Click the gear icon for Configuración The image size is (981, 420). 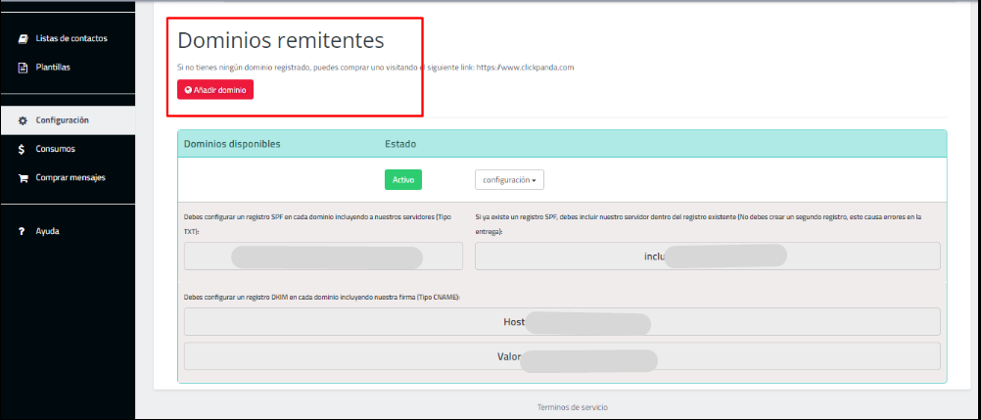pyautogui.click(x=23, y=120)
